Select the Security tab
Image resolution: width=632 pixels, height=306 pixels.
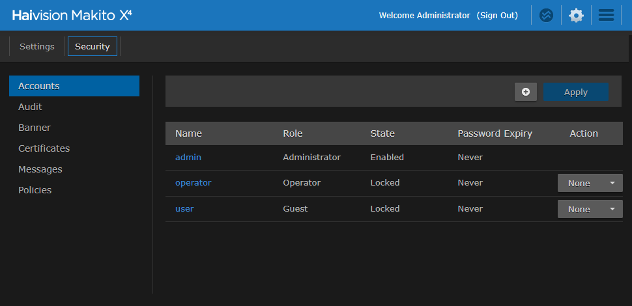(x=93, y=46)
